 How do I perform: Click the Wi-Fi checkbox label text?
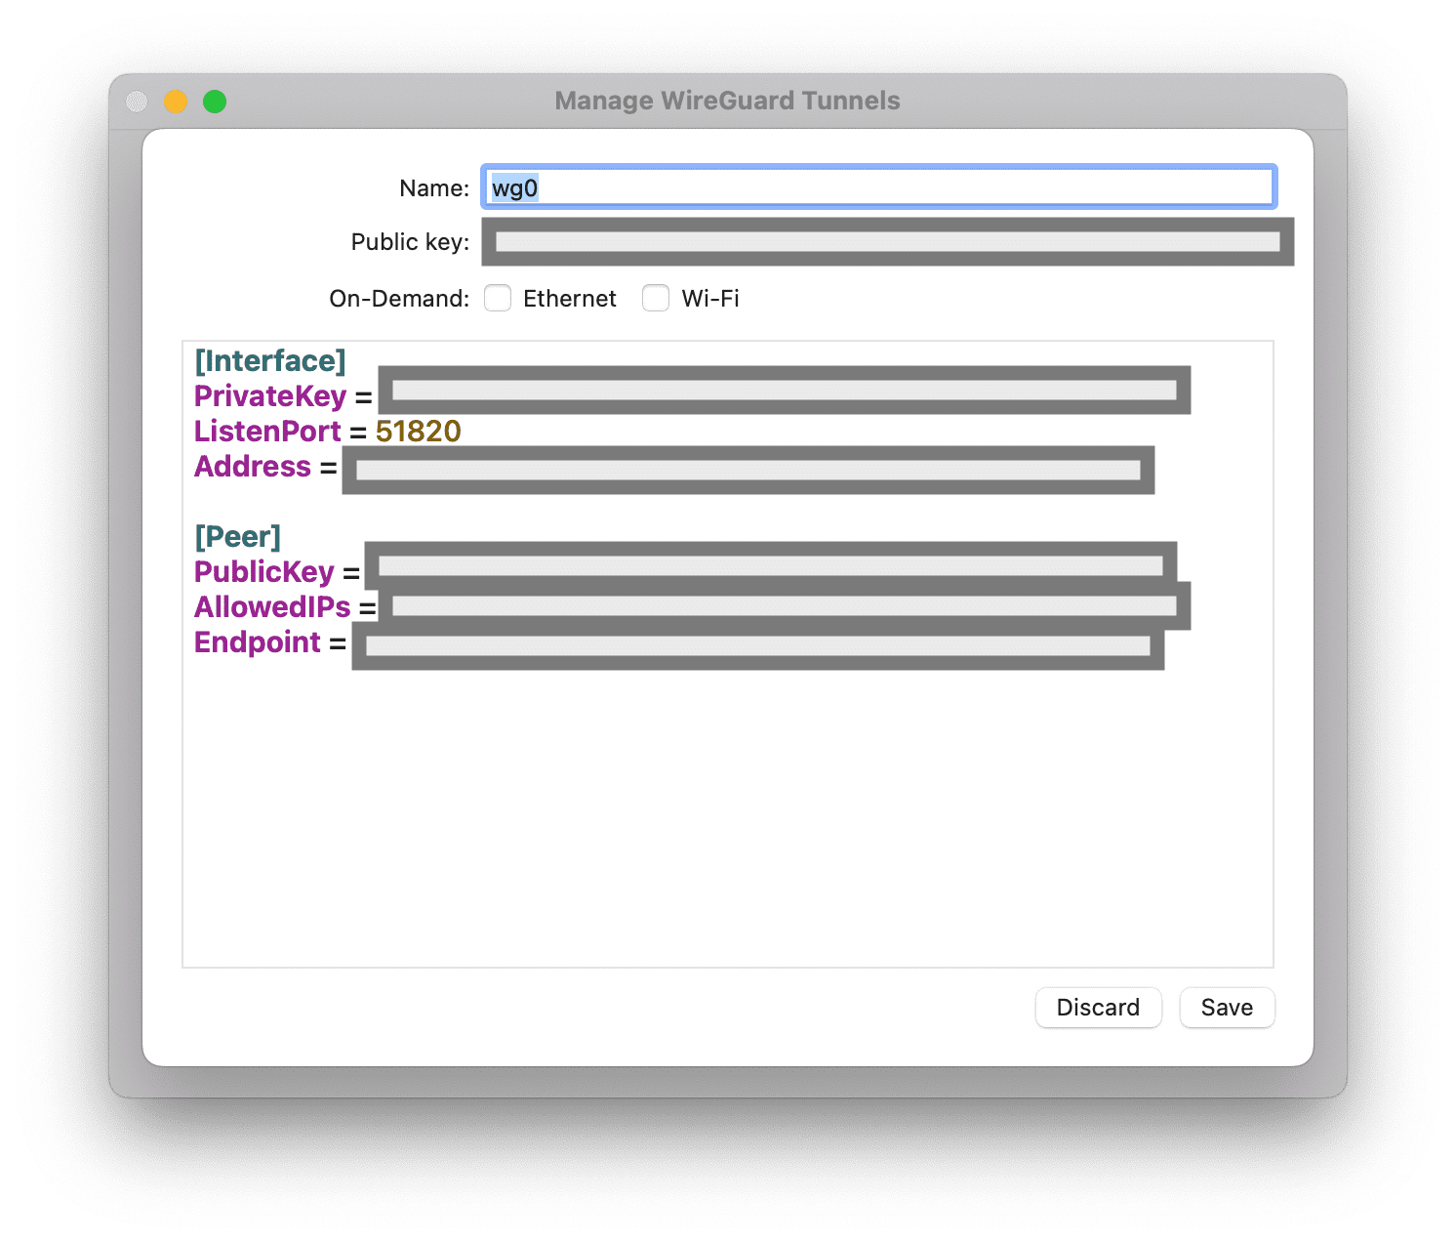point(710,299)
